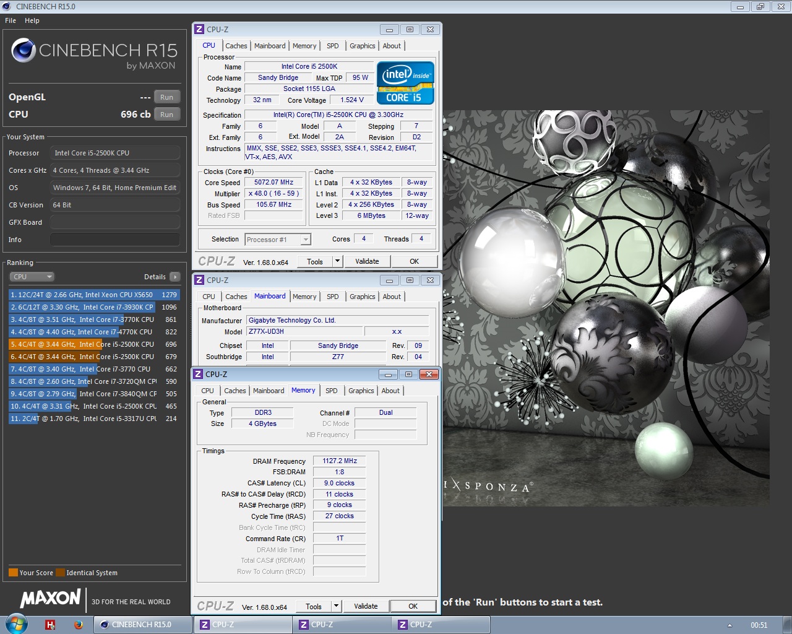This screenshot has width=792, height=634.
Task: Run the CPU benchmark
Action: pos(167,115)
